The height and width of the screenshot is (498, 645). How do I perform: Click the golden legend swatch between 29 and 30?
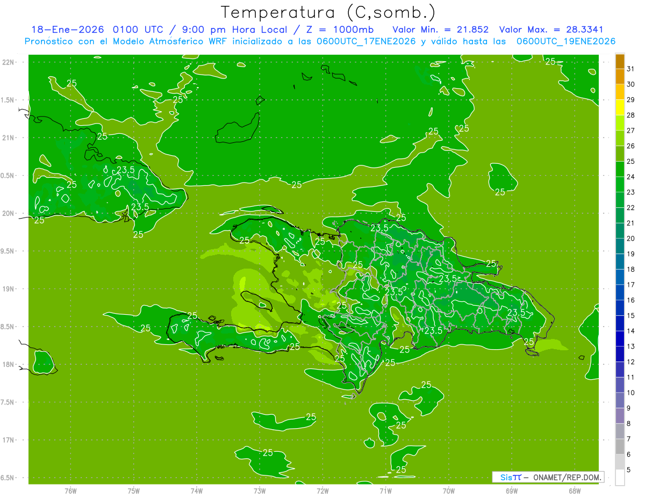620,92
